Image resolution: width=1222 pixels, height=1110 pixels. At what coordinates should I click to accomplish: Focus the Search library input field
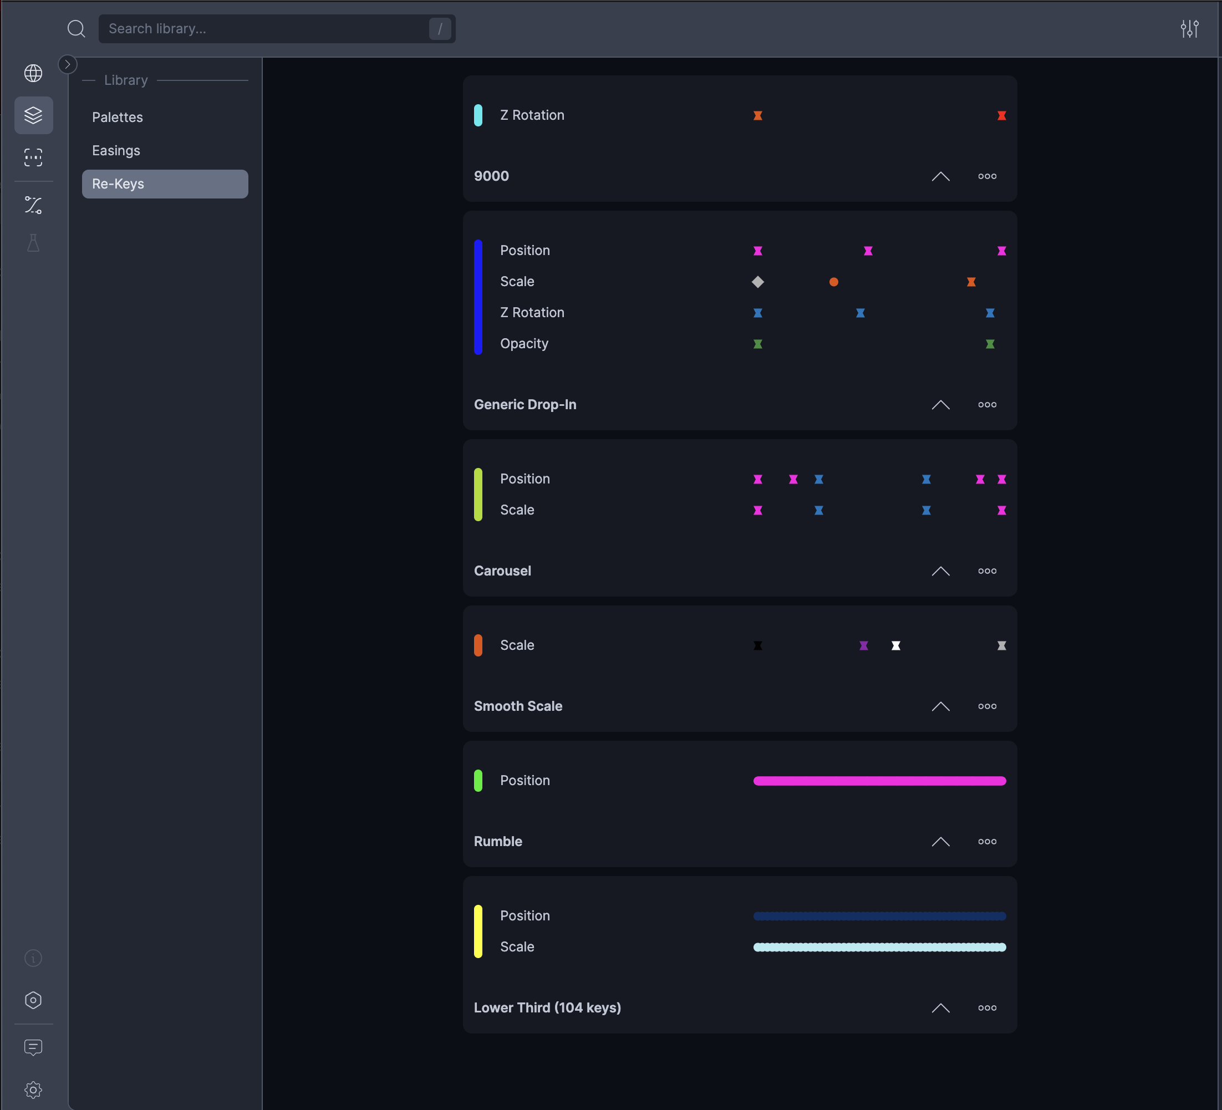[x=267, y=28]
